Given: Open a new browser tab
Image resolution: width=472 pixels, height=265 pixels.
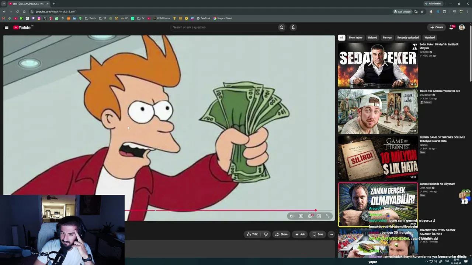Looking at the screenshot, I should click(54, 4).
